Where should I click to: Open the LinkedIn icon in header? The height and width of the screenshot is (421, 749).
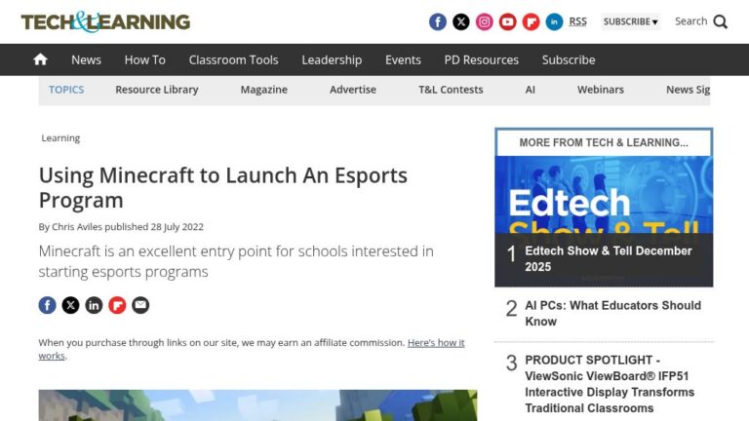(555, 22)
